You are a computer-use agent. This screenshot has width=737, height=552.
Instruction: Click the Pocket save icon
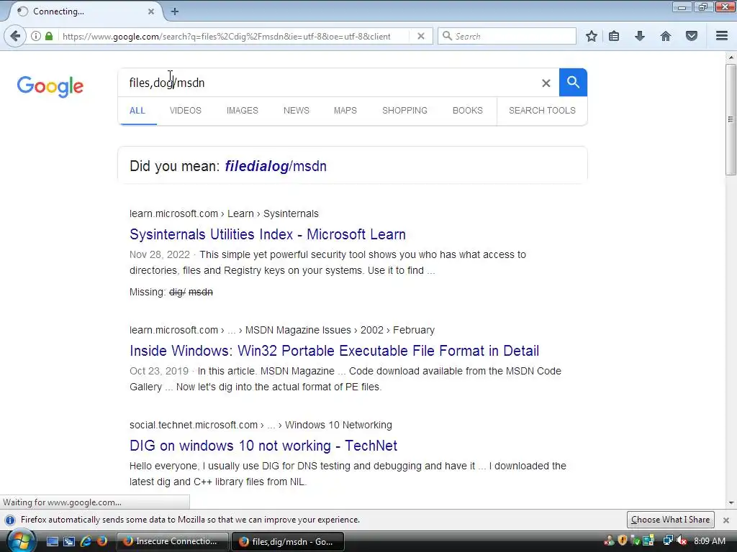[692, 36]
